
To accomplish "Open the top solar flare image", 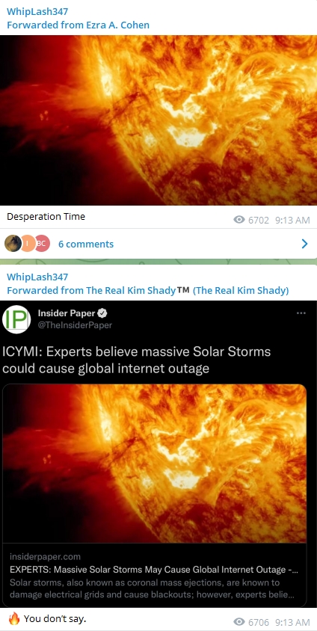I will 158,120.
